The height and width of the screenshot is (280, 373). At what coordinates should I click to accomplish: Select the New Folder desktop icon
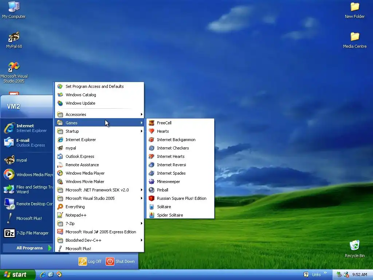355,10
